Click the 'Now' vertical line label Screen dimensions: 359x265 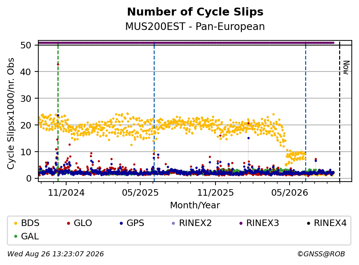click(x=346, y=68)
